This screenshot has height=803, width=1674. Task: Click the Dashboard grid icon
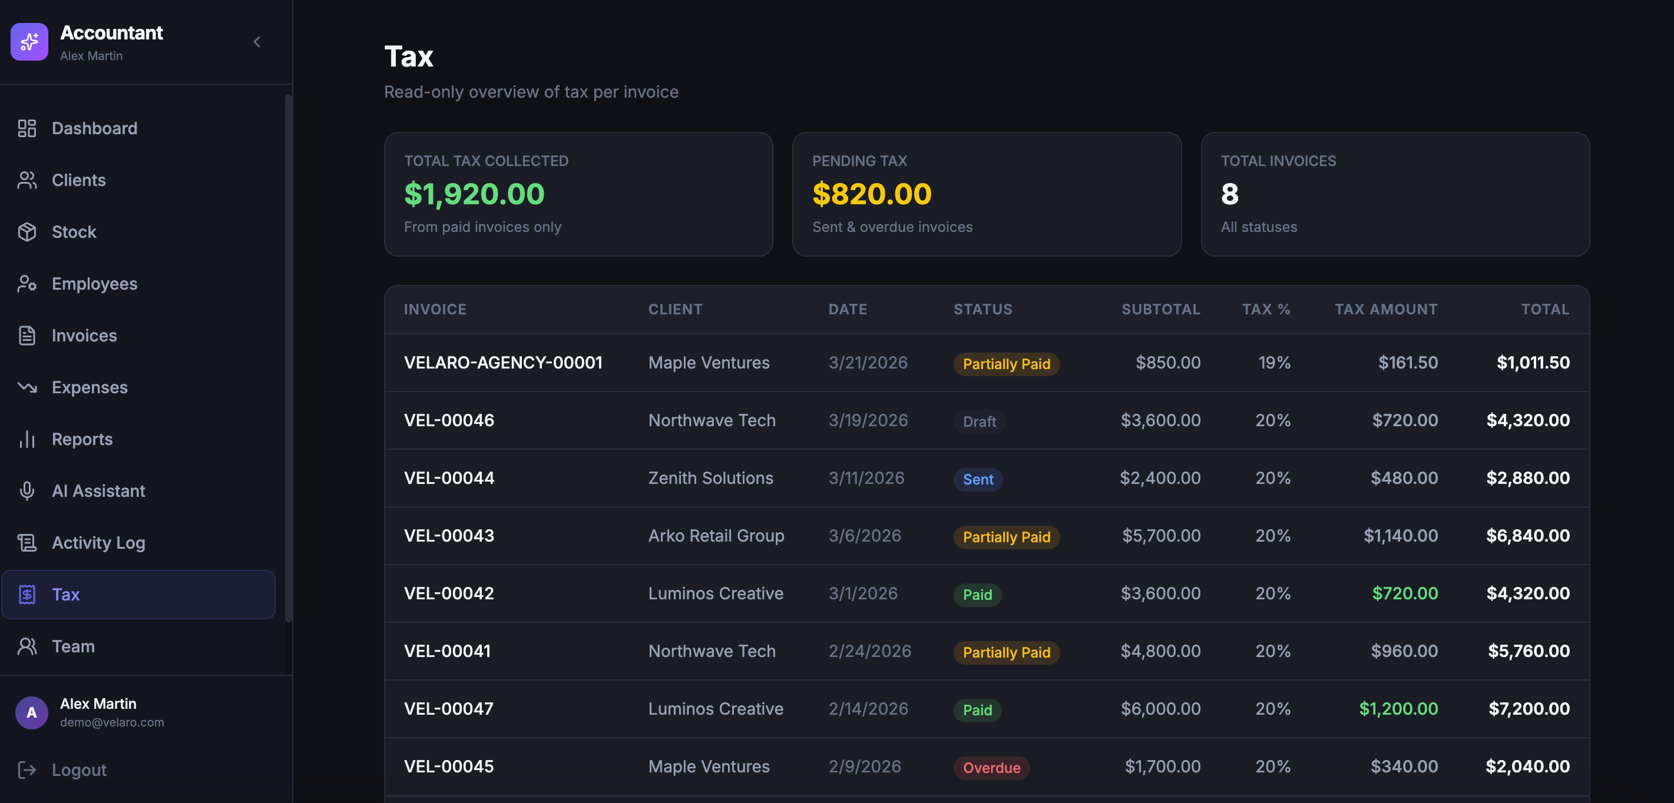[x=27, y=128]
